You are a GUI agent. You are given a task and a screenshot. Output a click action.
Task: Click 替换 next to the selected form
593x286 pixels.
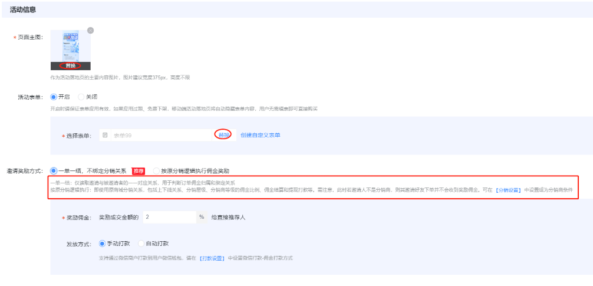pyautogui.click(x=223, y=135)
